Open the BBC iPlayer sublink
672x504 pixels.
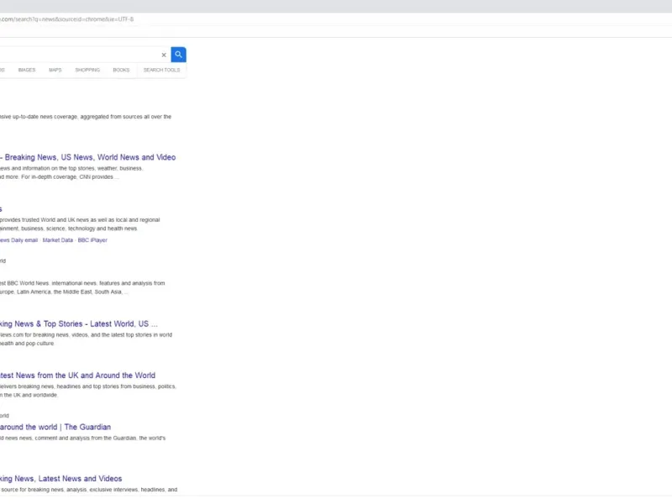tap(92, 240)
